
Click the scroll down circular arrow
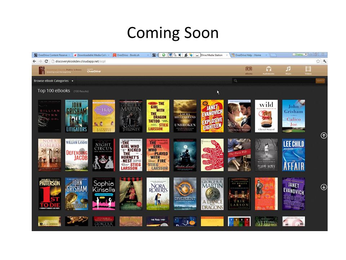point(324,187)
